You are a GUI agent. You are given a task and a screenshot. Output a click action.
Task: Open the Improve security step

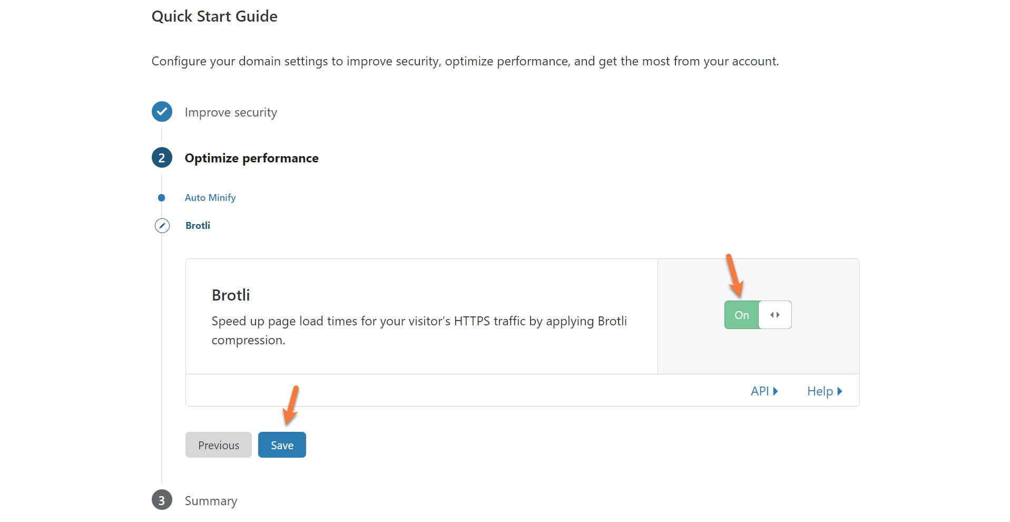pos(230,112)
